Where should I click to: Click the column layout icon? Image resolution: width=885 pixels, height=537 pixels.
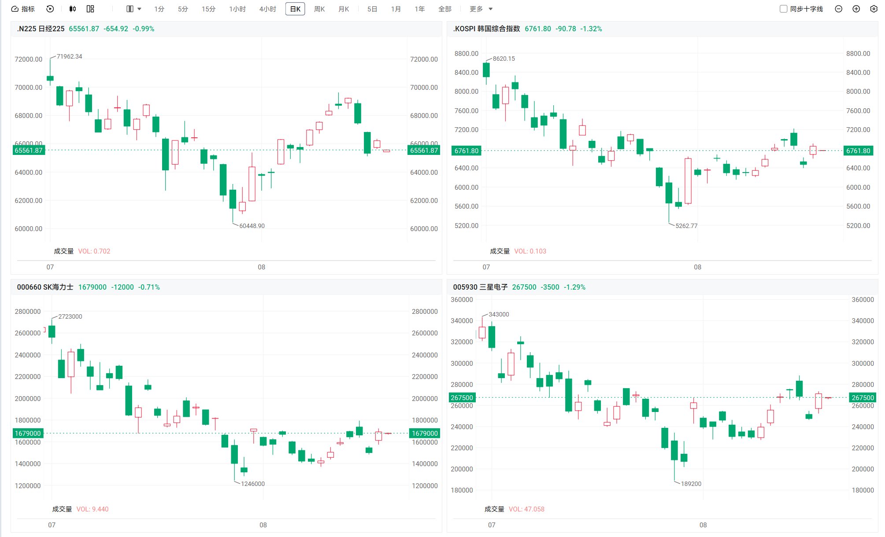(x=130, y=9)
